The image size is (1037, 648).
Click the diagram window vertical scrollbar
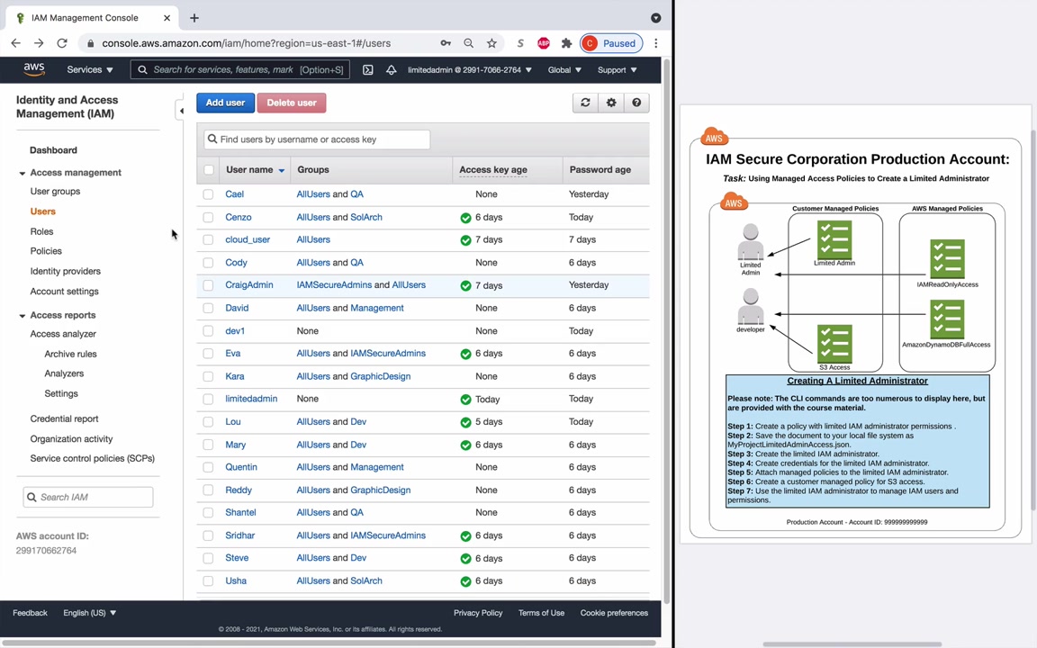(x=1033, y=319)
